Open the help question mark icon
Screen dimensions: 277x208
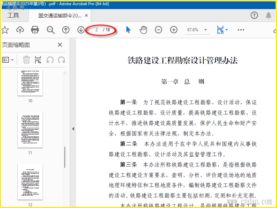click(x=254, y=15)
